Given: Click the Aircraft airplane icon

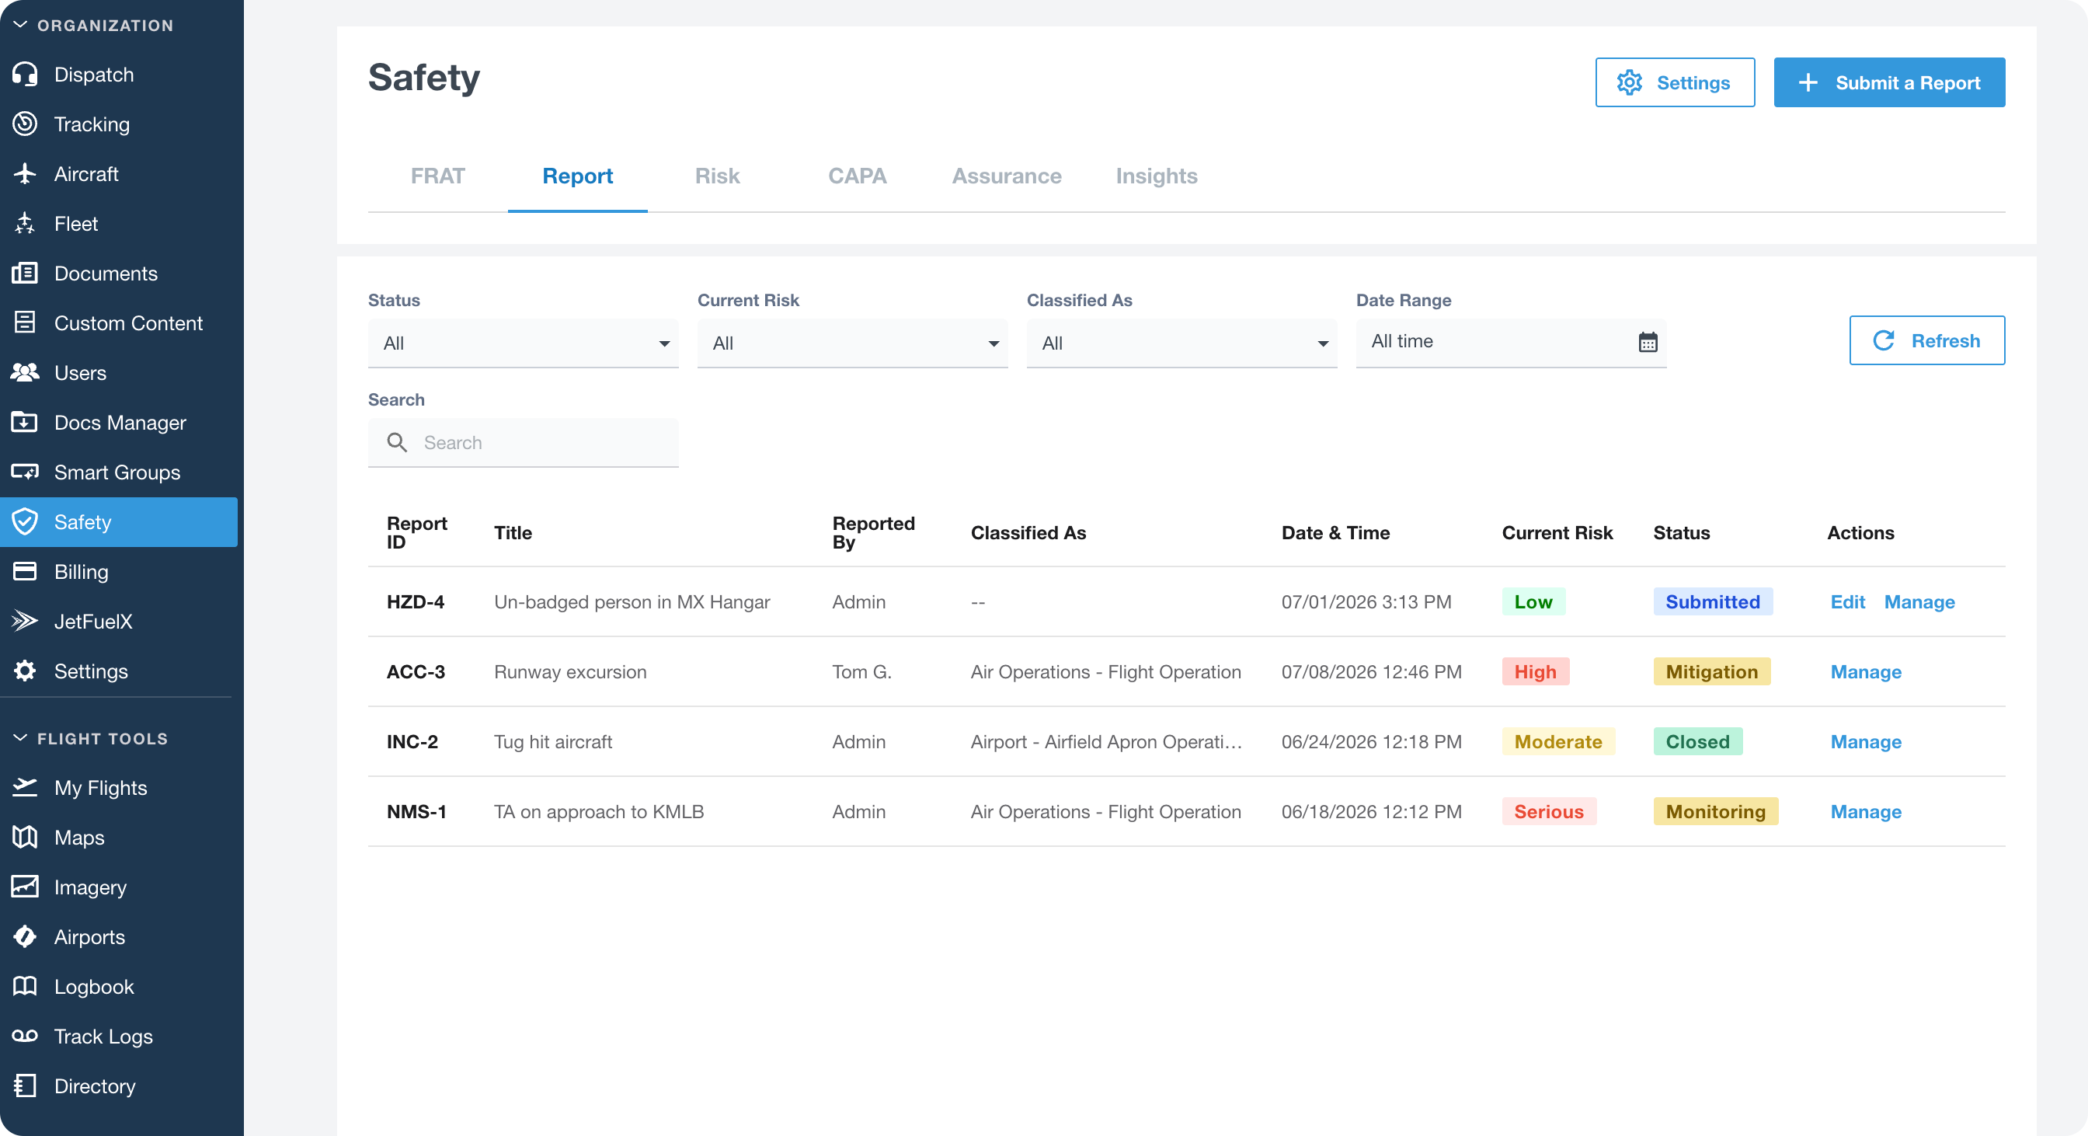Looking at the screenshot, I should (25, 173).
